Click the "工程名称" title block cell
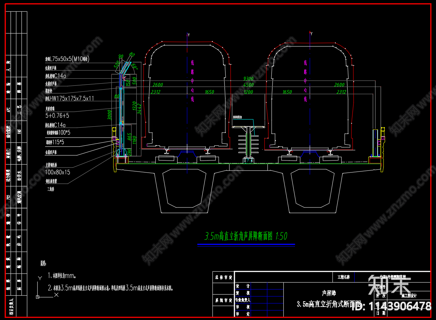The image size is (436, 320). pyautogui.click(x=344, y=277)
